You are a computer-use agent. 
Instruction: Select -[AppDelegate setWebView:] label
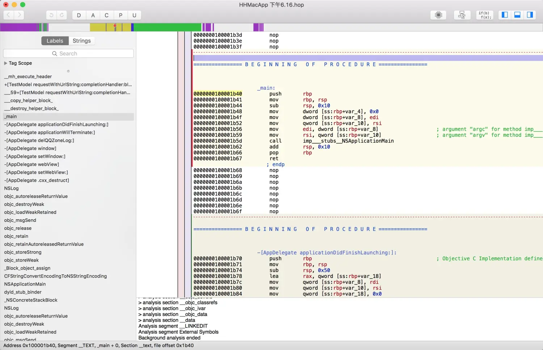(36, 172)
